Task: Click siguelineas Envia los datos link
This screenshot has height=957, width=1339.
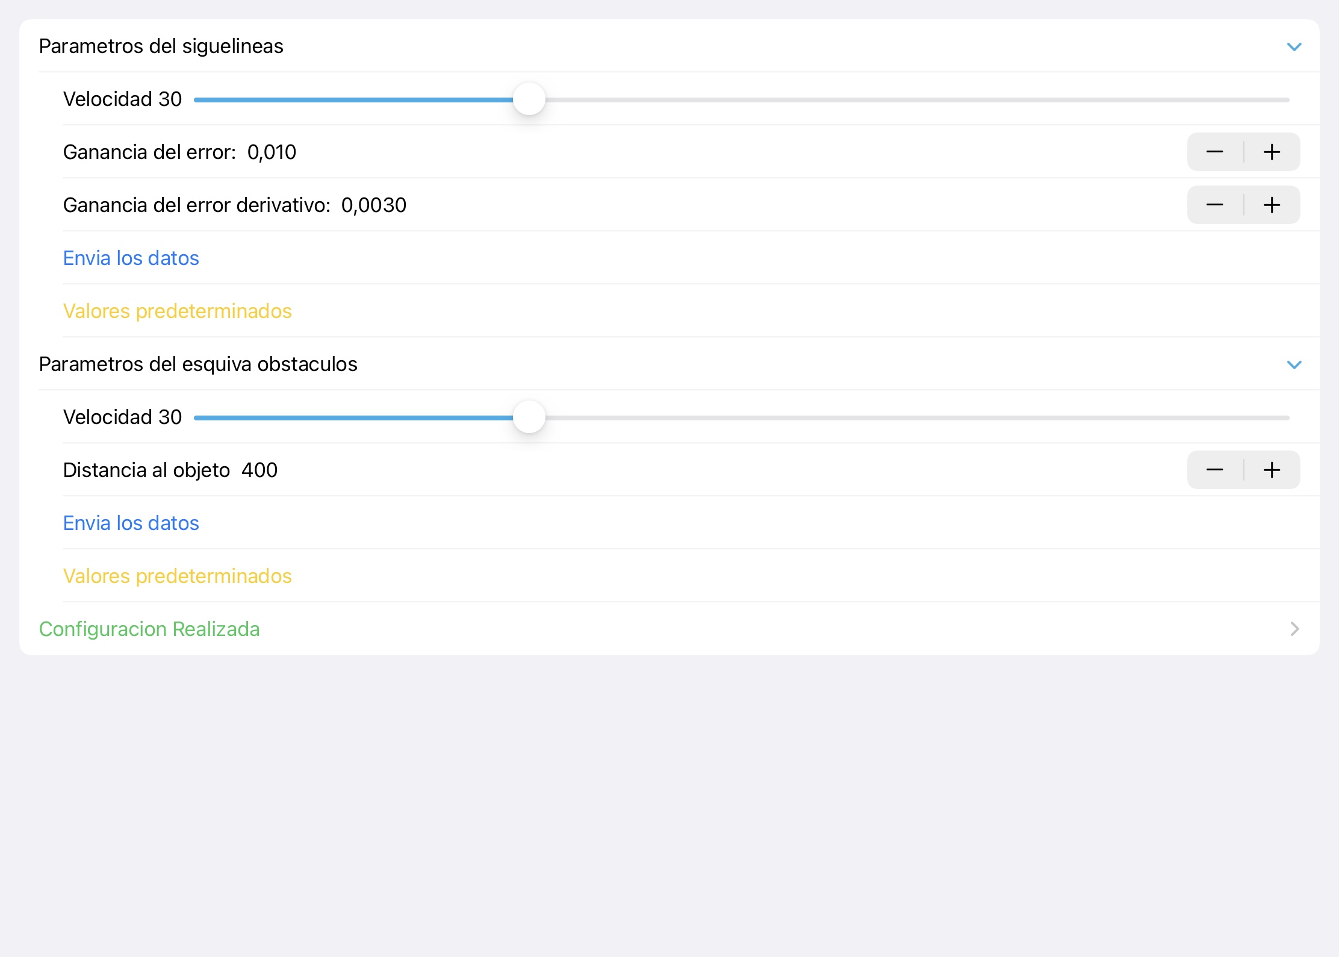Action: click(x=131, y=258)
